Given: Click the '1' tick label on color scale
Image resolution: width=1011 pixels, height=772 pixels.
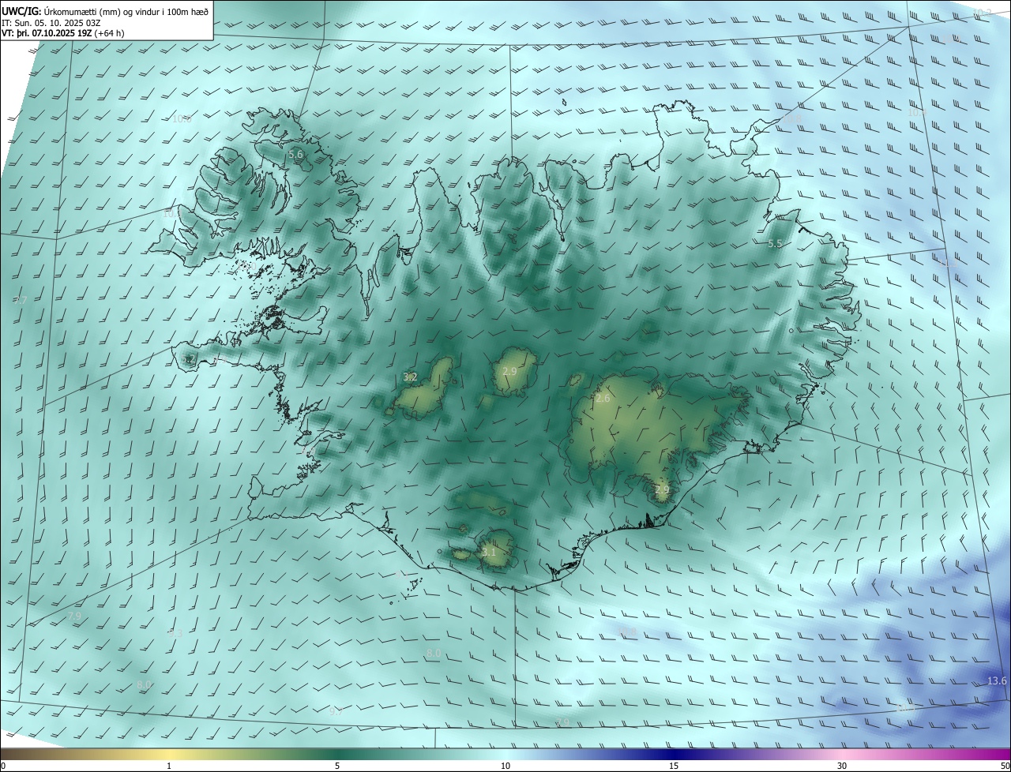Looking at the screenshot, I should 169,766.
